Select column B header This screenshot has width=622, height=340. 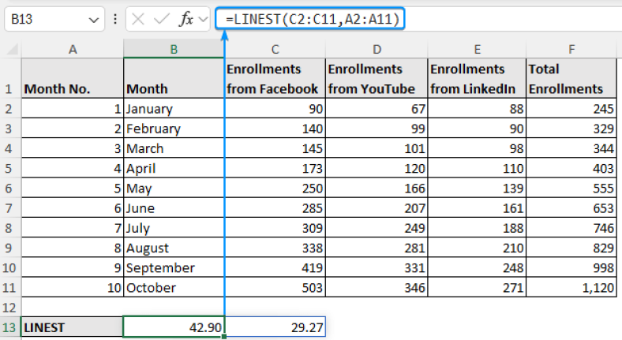[x=174, y=49]
